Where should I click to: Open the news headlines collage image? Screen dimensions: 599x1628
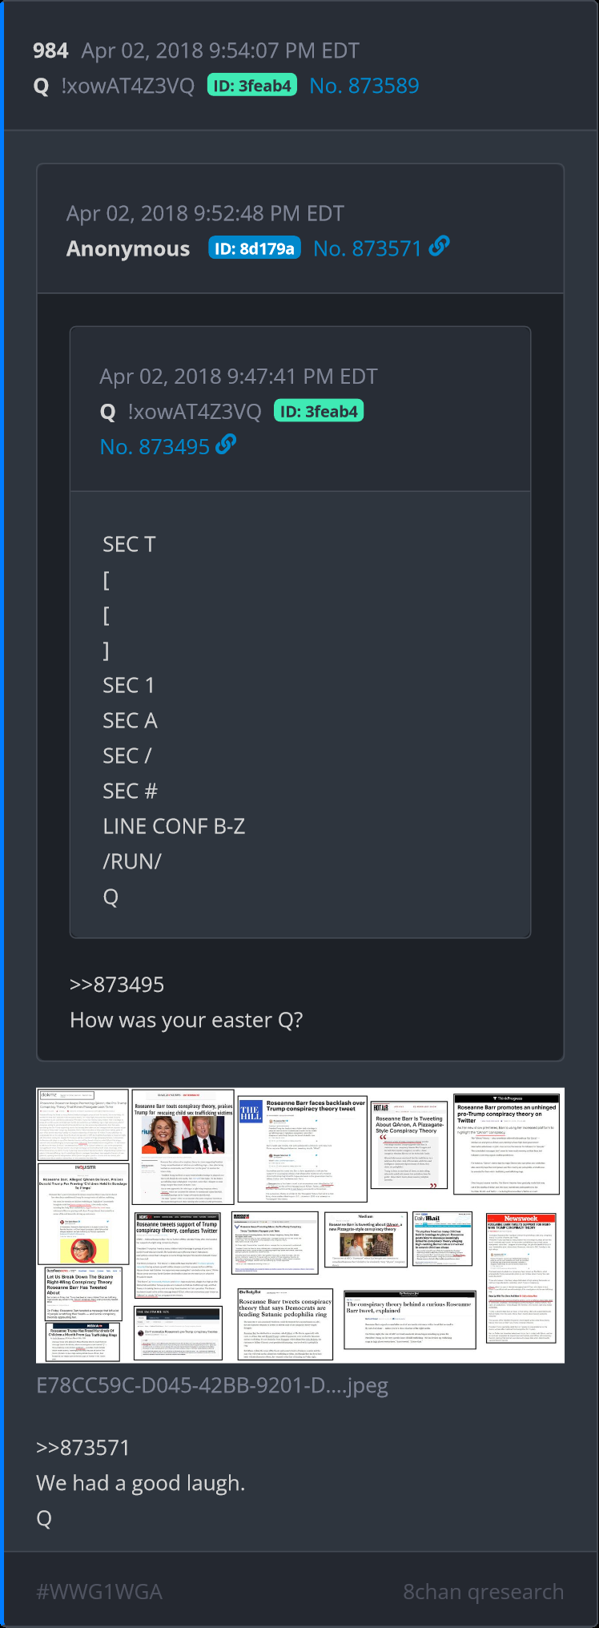[300, 1225]
